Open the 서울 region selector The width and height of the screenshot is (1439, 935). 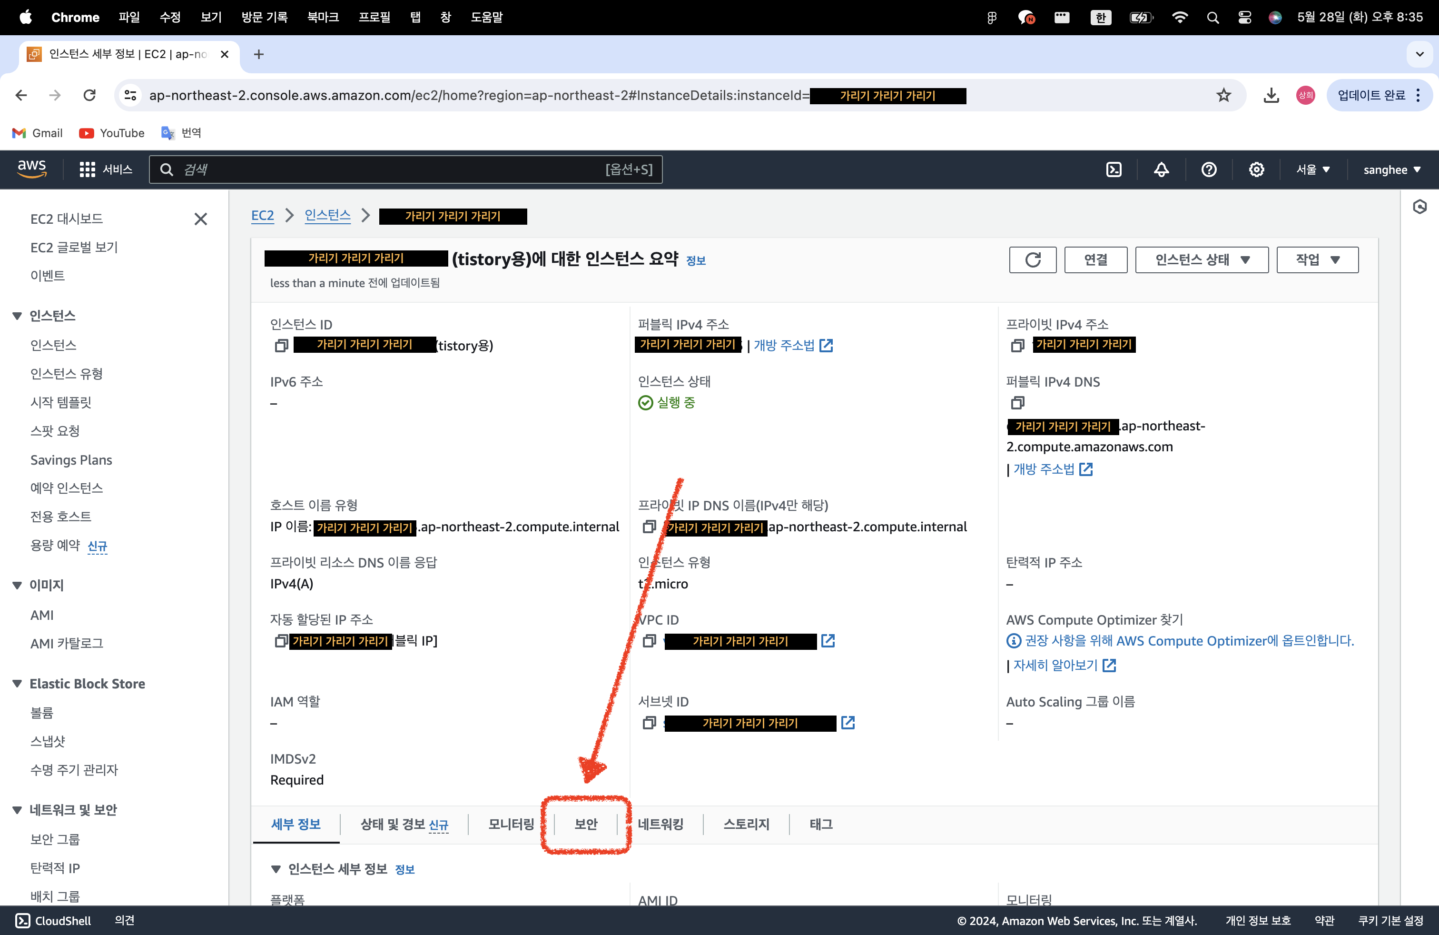pos(1312,169)
